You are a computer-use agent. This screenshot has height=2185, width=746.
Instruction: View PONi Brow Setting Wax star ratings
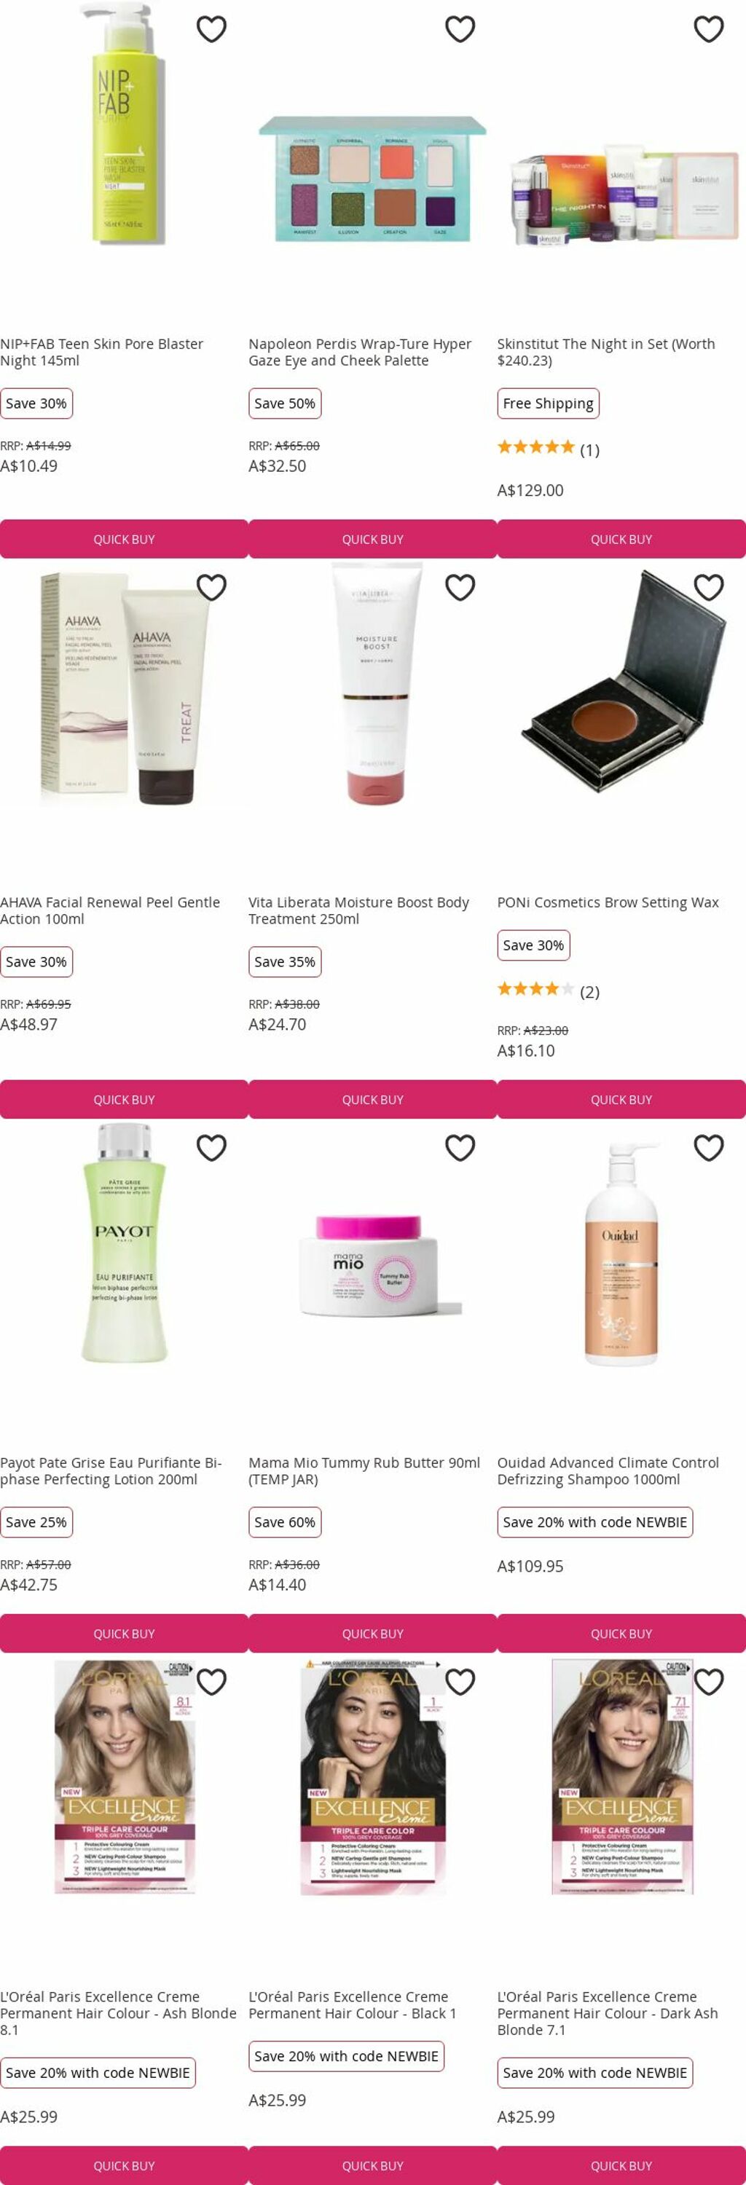(549, 991)
